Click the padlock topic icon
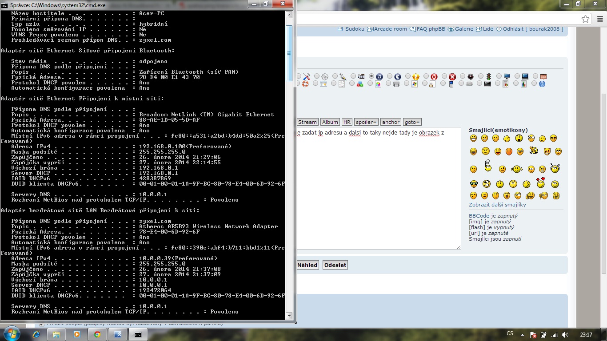Viewport: 607px width, 341px height. coord(433,83)
